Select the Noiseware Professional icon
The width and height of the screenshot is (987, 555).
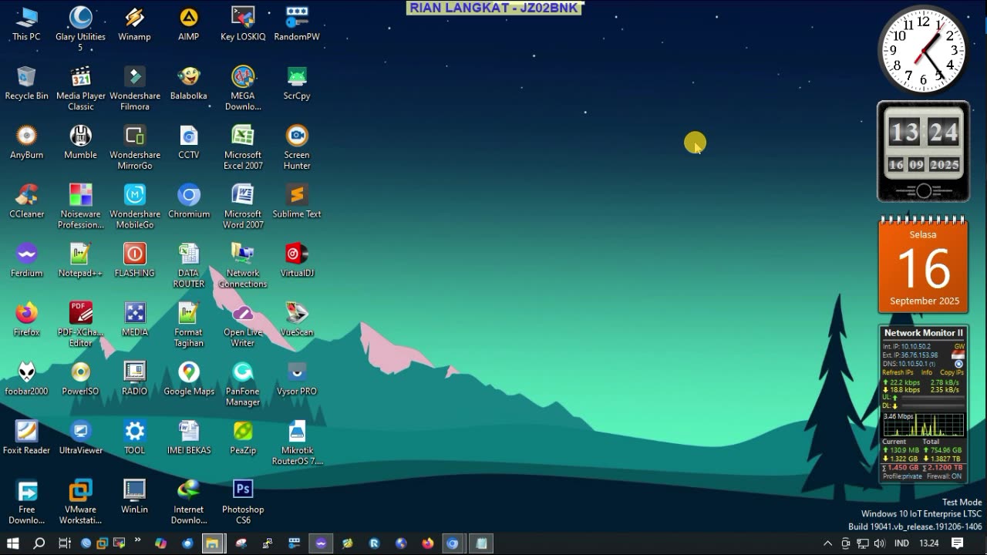80,207
